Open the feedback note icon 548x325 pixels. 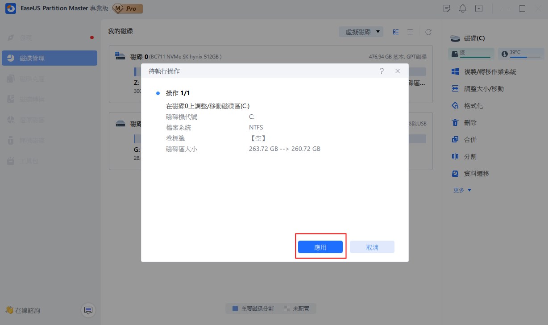coord(446,8)
